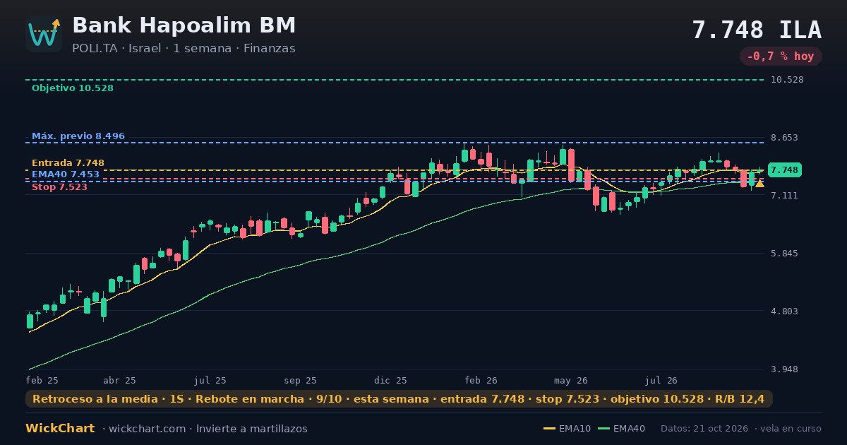Click the Retroceso a la media summary banner
This screenshot has width=847, height=445.
pos(399,399)
